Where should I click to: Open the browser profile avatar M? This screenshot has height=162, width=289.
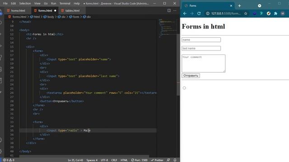(x=283, y=13)
